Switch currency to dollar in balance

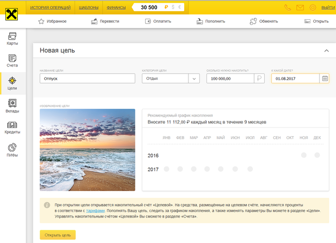(x=173, y=8)
